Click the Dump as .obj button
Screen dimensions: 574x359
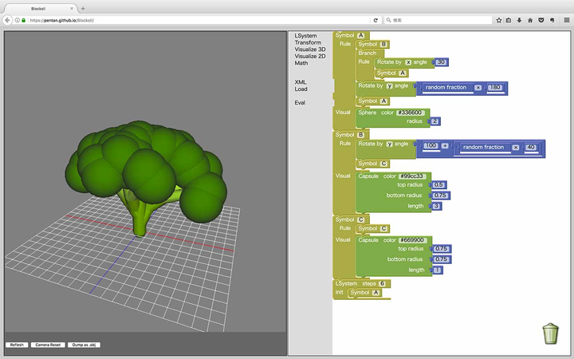click(x=84, y=345)
